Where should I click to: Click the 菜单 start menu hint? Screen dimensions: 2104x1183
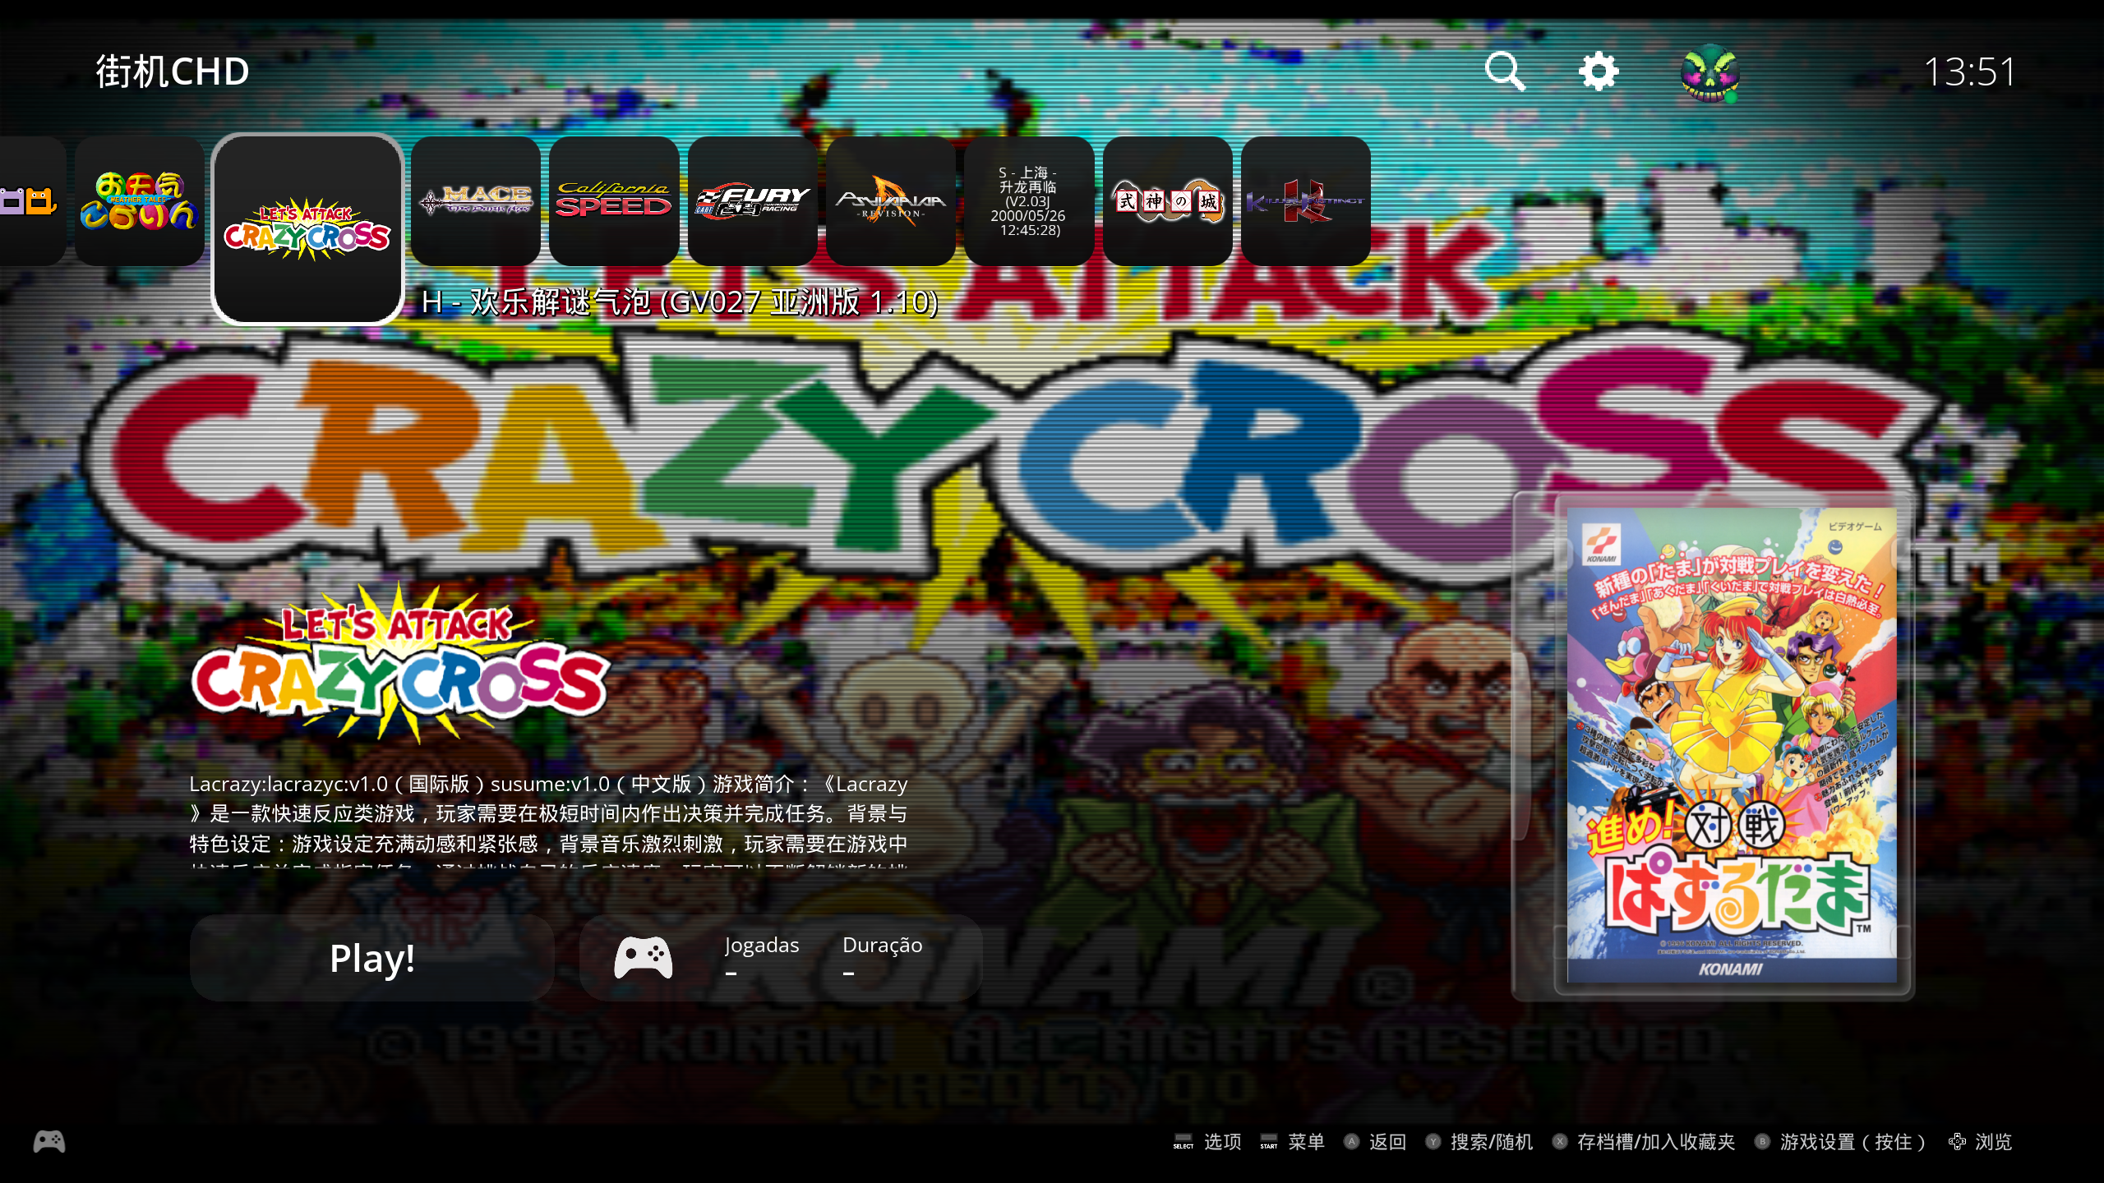[x=1292, y=1142]
